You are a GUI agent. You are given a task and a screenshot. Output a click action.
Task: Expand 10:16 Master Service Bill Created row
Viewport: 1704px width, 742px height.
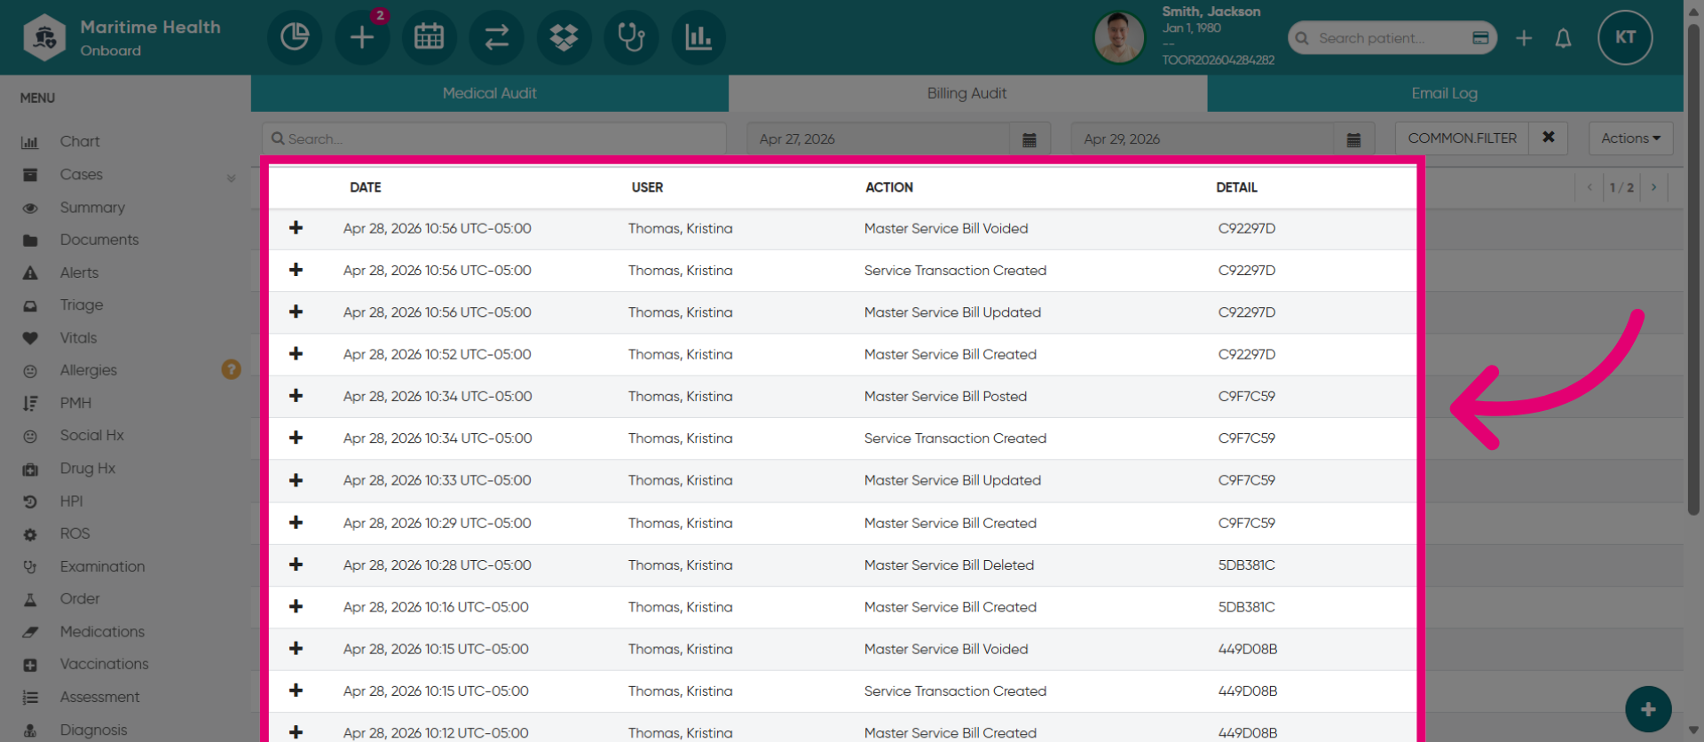click(x=296, y=606)
